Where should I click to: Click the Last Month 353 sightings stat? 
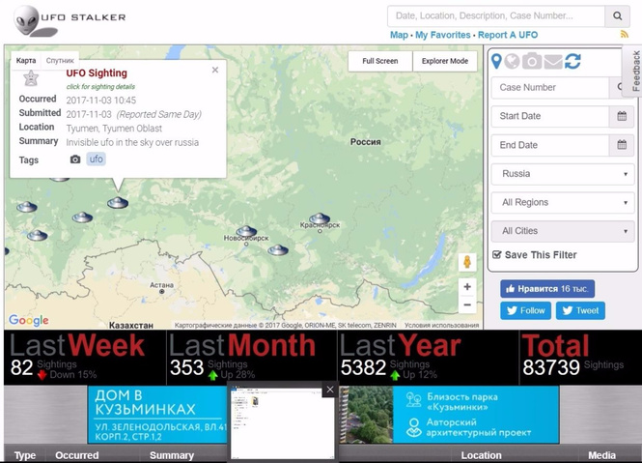pyautogui.click(x=252, y=357)
